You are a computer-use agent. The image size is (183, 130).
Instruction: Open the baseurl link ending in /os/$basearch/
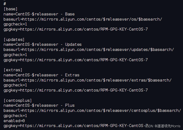92,19
